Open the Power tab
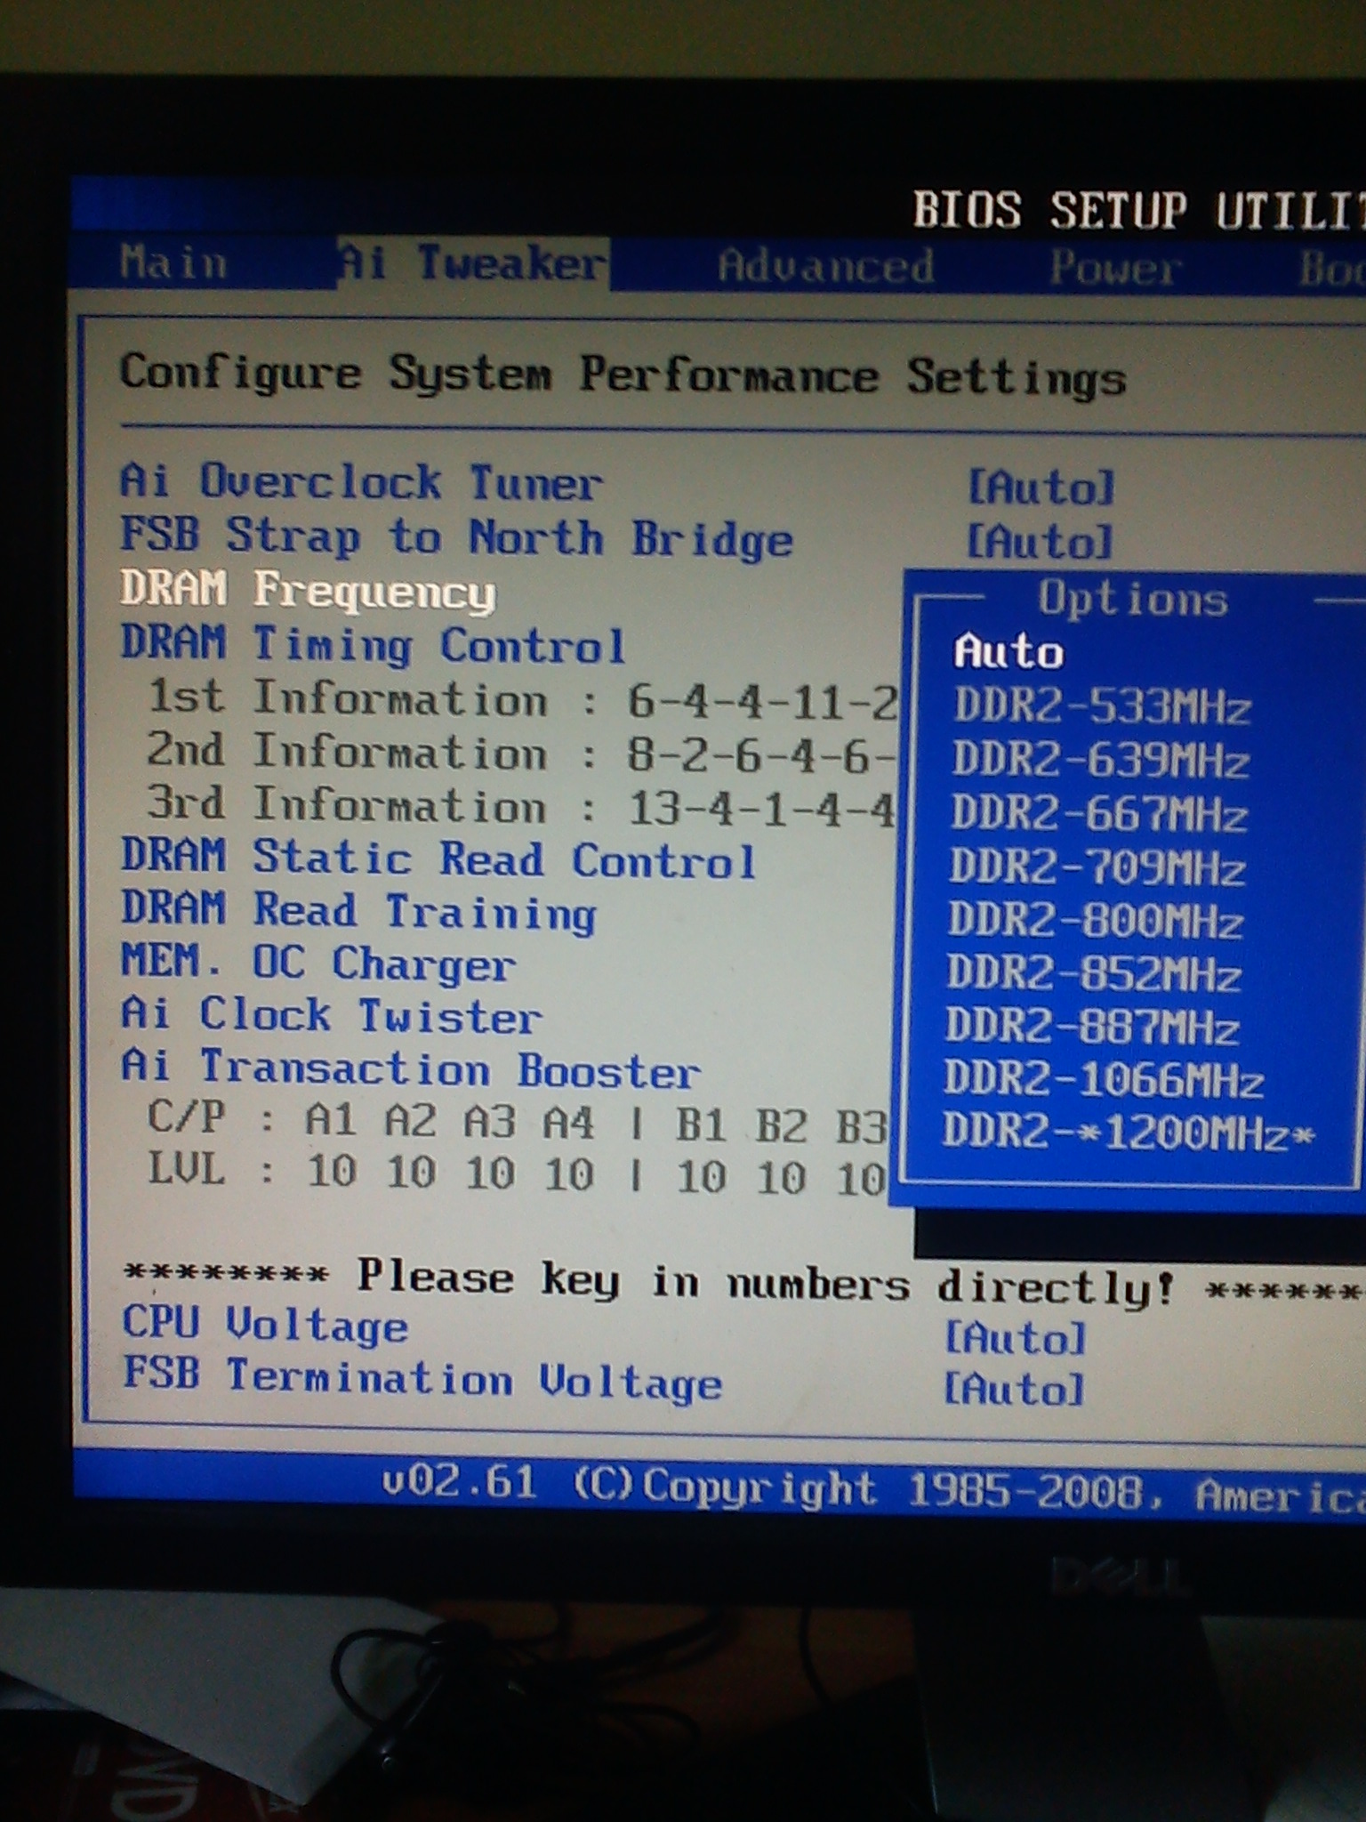This screenshot has width=1366, height=1822. click(1115, 267)
